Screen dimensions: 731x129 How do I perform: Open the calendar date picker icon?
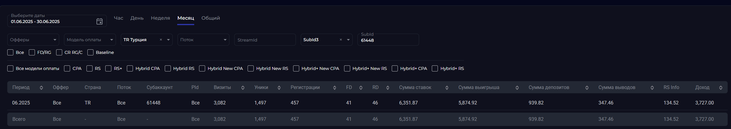tap(100, 21)
